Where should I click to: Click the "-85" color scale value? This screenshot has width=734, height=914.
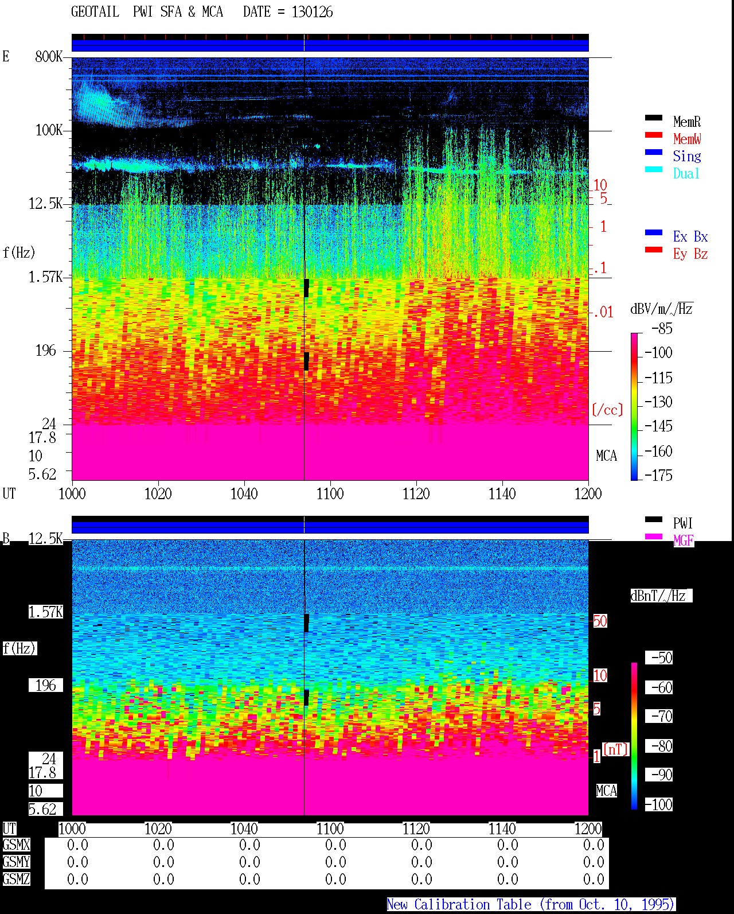click(x=662, y=329)
